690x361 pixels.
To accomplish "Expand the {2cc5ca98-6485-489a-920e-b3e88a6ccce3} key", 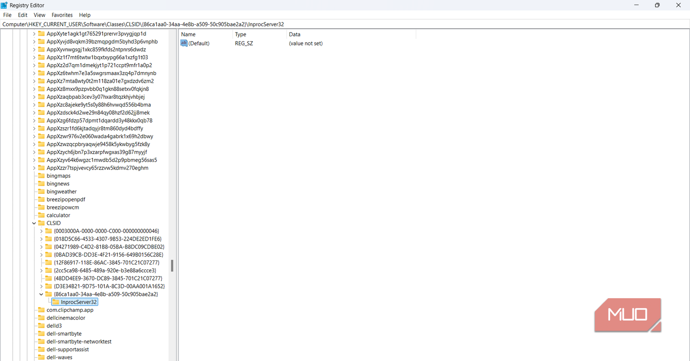I will (41, 271).
